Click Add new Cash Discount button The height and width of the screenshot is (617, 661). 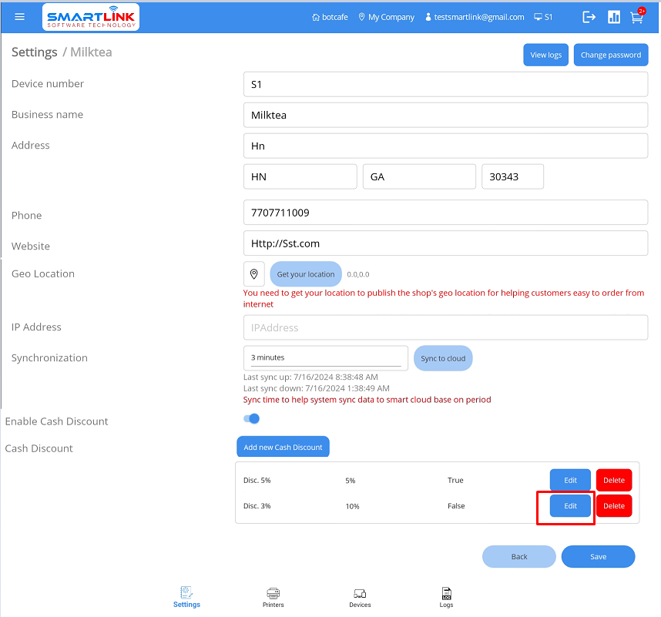point(283,448)
